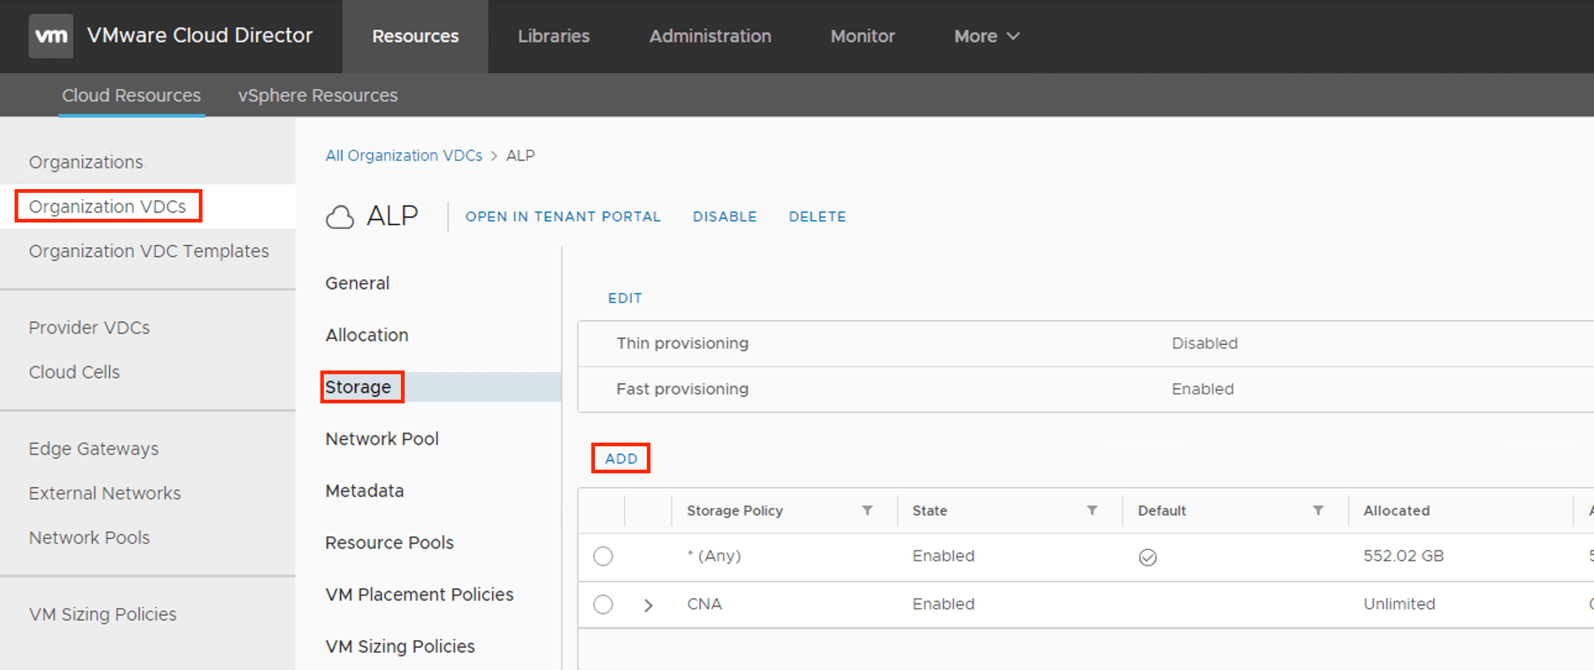Go to All Organization VDCs breadcrumb
Screen dimensions: 1594x670
tap(403, 155)
